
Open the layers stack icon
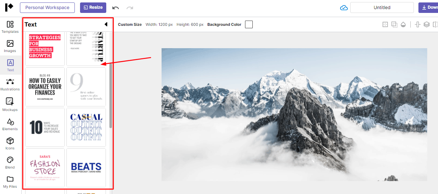tap(426, 24)
